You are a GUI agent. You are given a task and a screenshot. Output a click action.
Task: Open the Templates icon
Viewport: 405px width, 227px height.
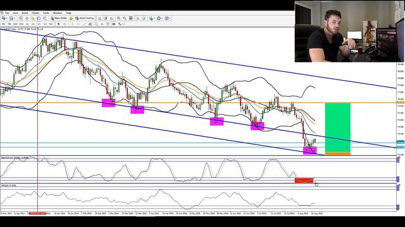[166, 18]
